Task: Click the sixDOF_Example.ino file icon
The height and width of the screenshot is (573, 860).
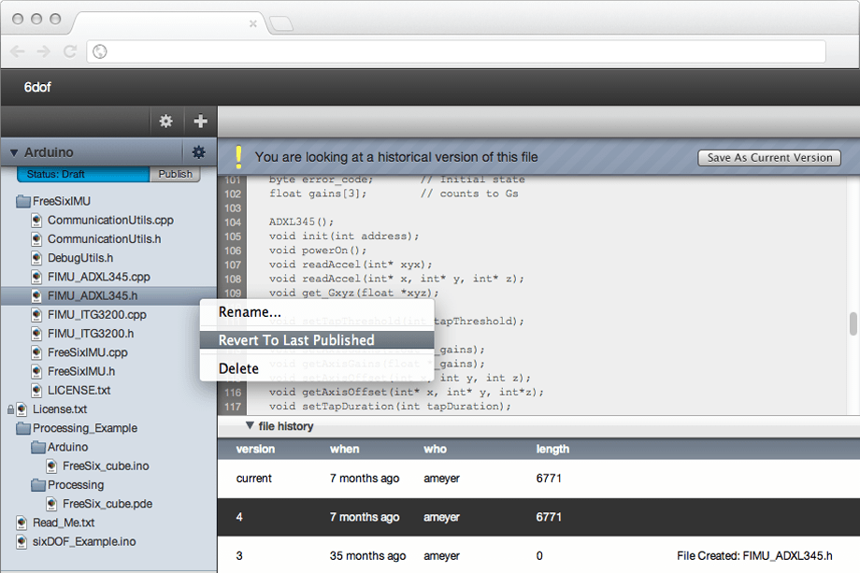Action: coord(21,542)
